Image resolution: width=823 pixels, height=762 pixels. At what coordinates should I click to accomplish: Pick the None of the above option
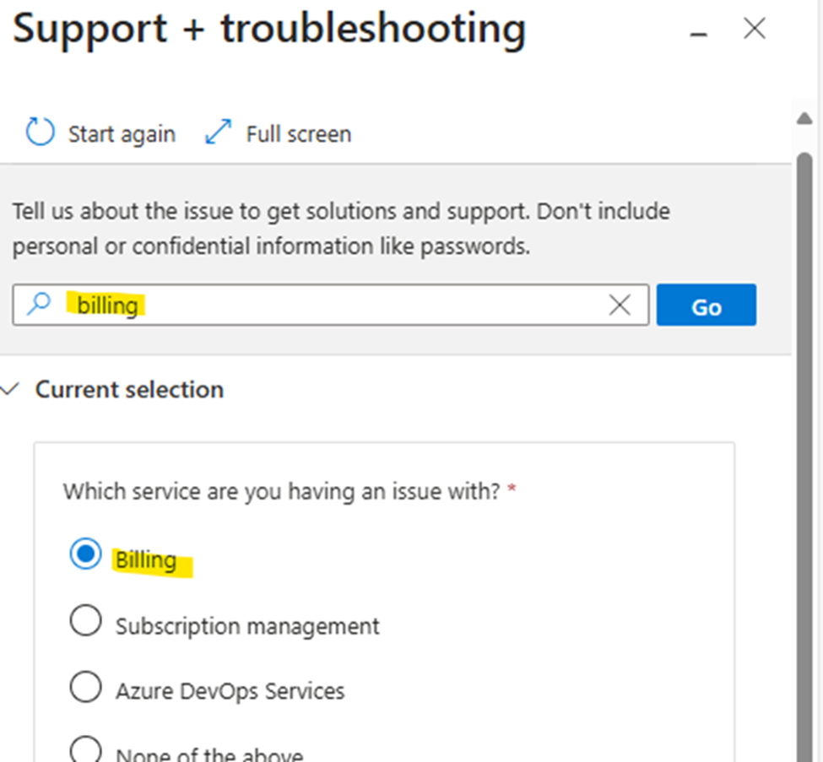pos(84,748)
